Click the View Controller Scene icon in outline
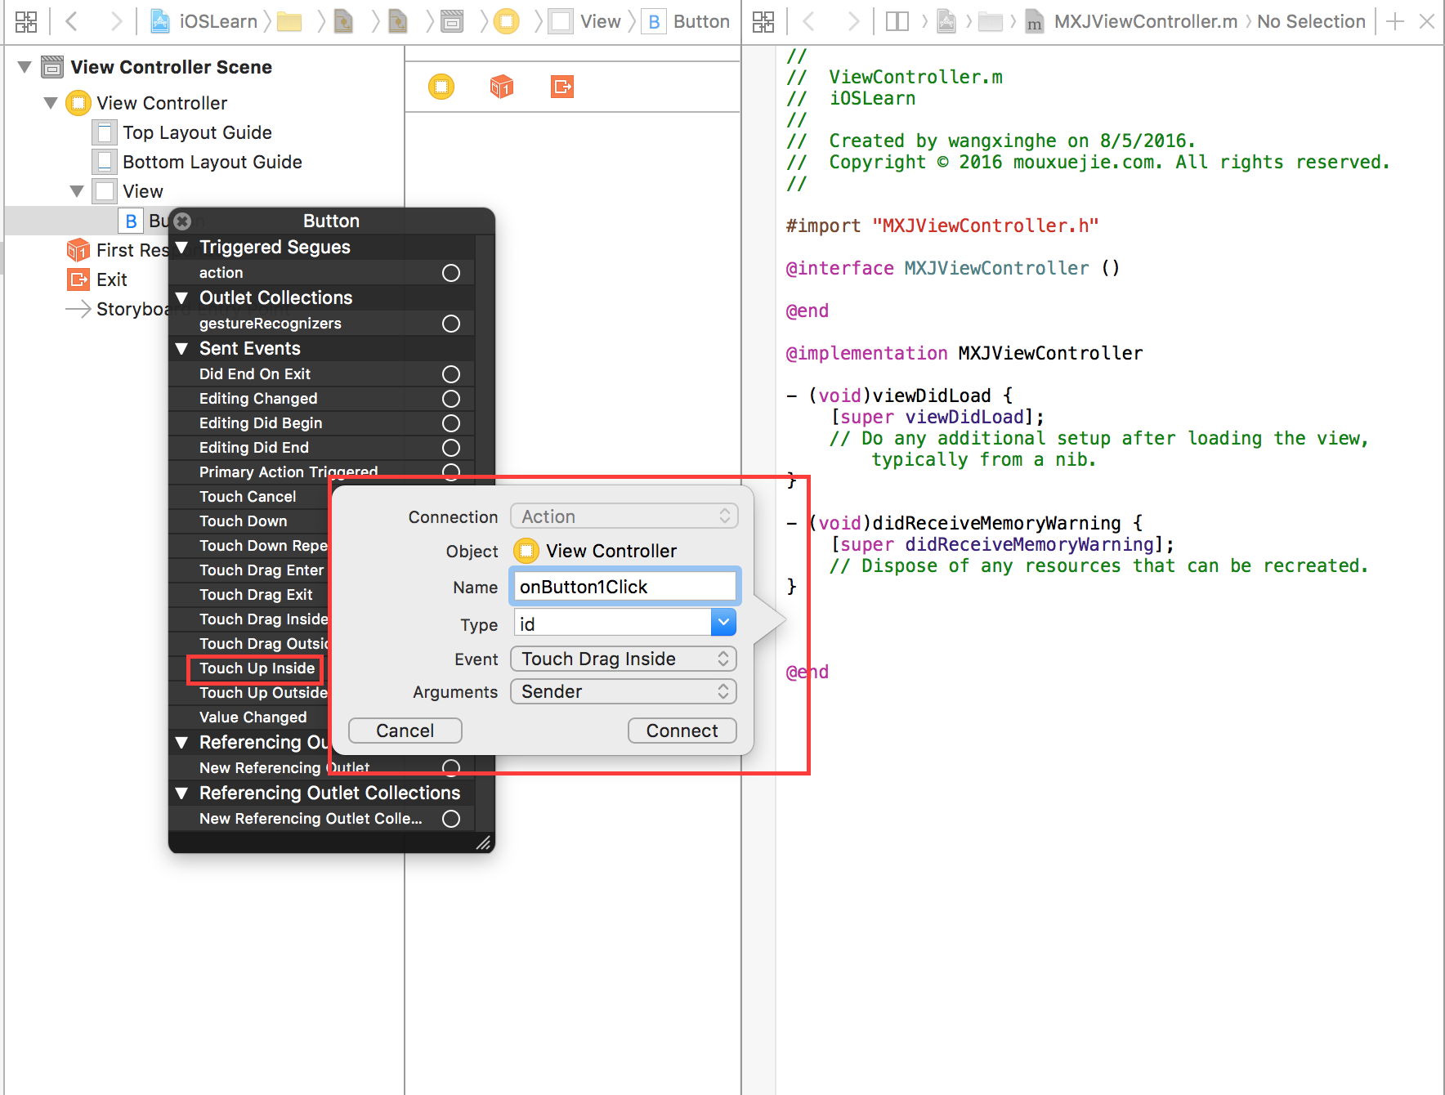 point(52,67)
